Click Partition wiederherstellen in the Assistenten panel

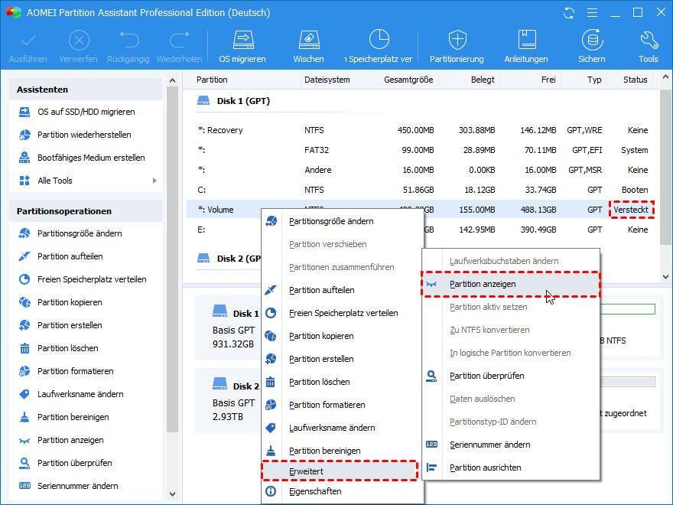(84, 135)
